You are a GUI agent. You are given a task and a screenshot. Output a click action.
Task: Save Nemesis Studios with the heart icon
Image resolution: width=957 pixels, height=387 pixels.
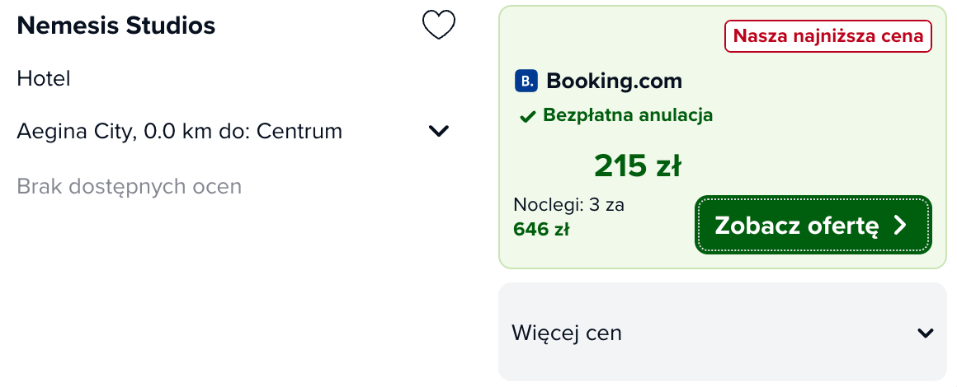pyautogui.click(x=439, y=26)
